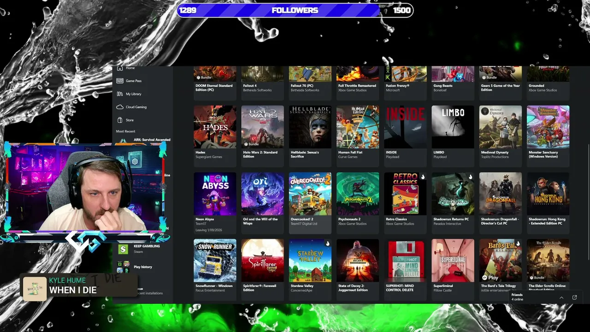This screenshot has height=332, width=590.
Task: Click the 'Gang Beasts' title
Action: tap(443, 86)
